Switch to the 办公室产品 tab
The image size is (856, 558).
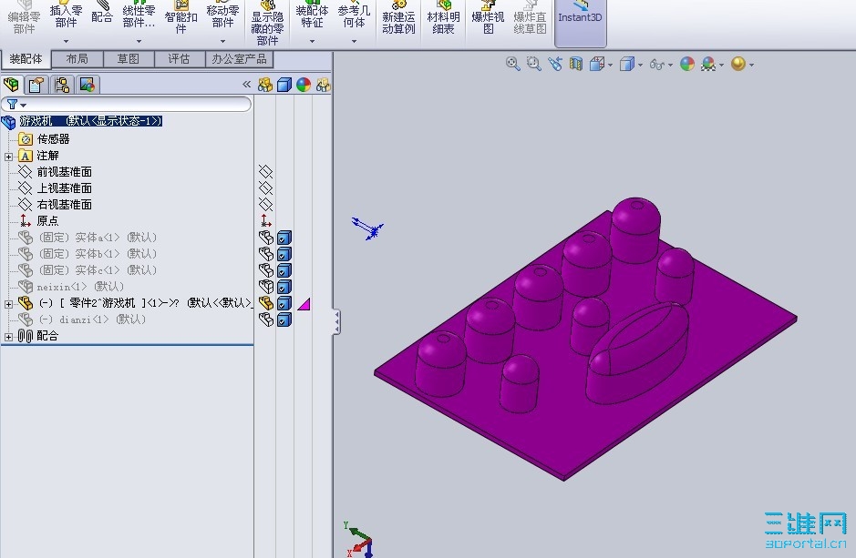click(239, 58)
